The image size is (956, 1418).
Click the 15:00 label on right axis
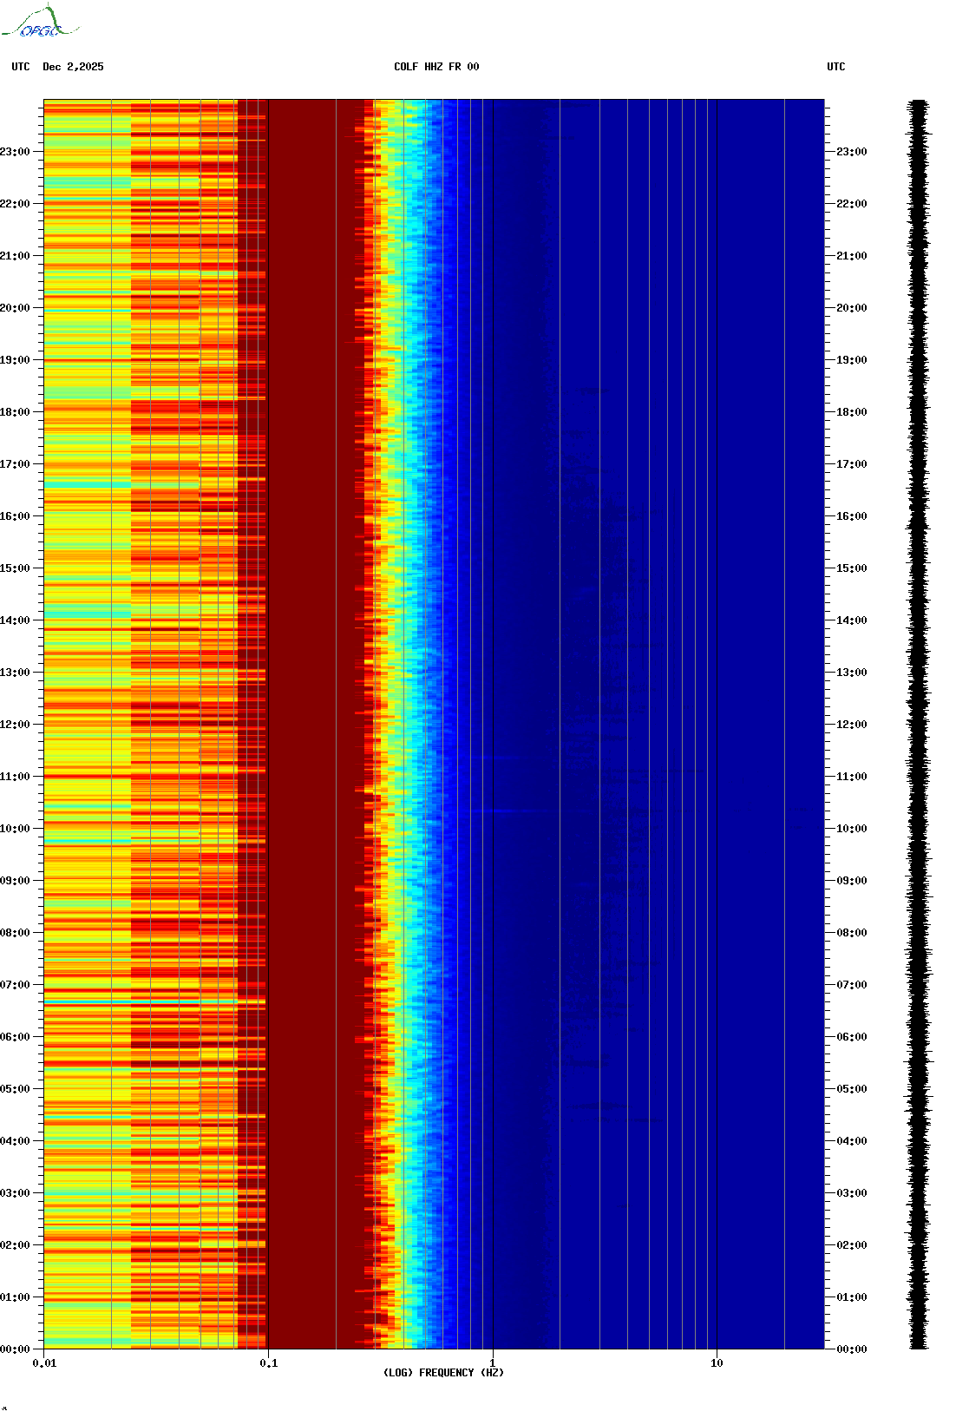pos(850,568)
